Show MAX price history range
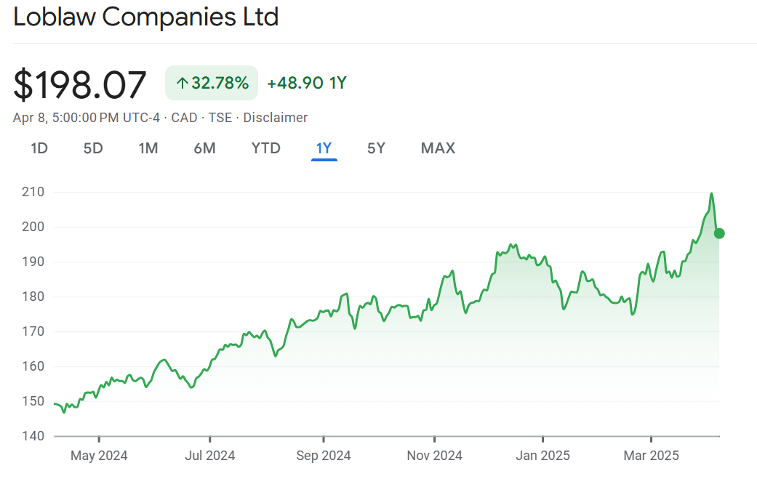Viewport: 757px width, 484px height. (x=438, y=148)
